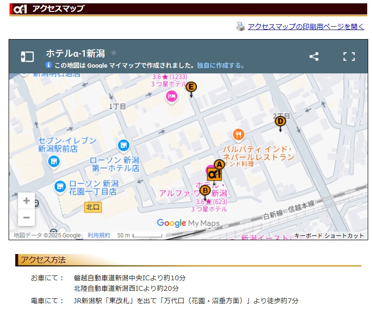This screenshot has height=316, width=372.
Task: Select map marker D
Action: coord(280,121)
